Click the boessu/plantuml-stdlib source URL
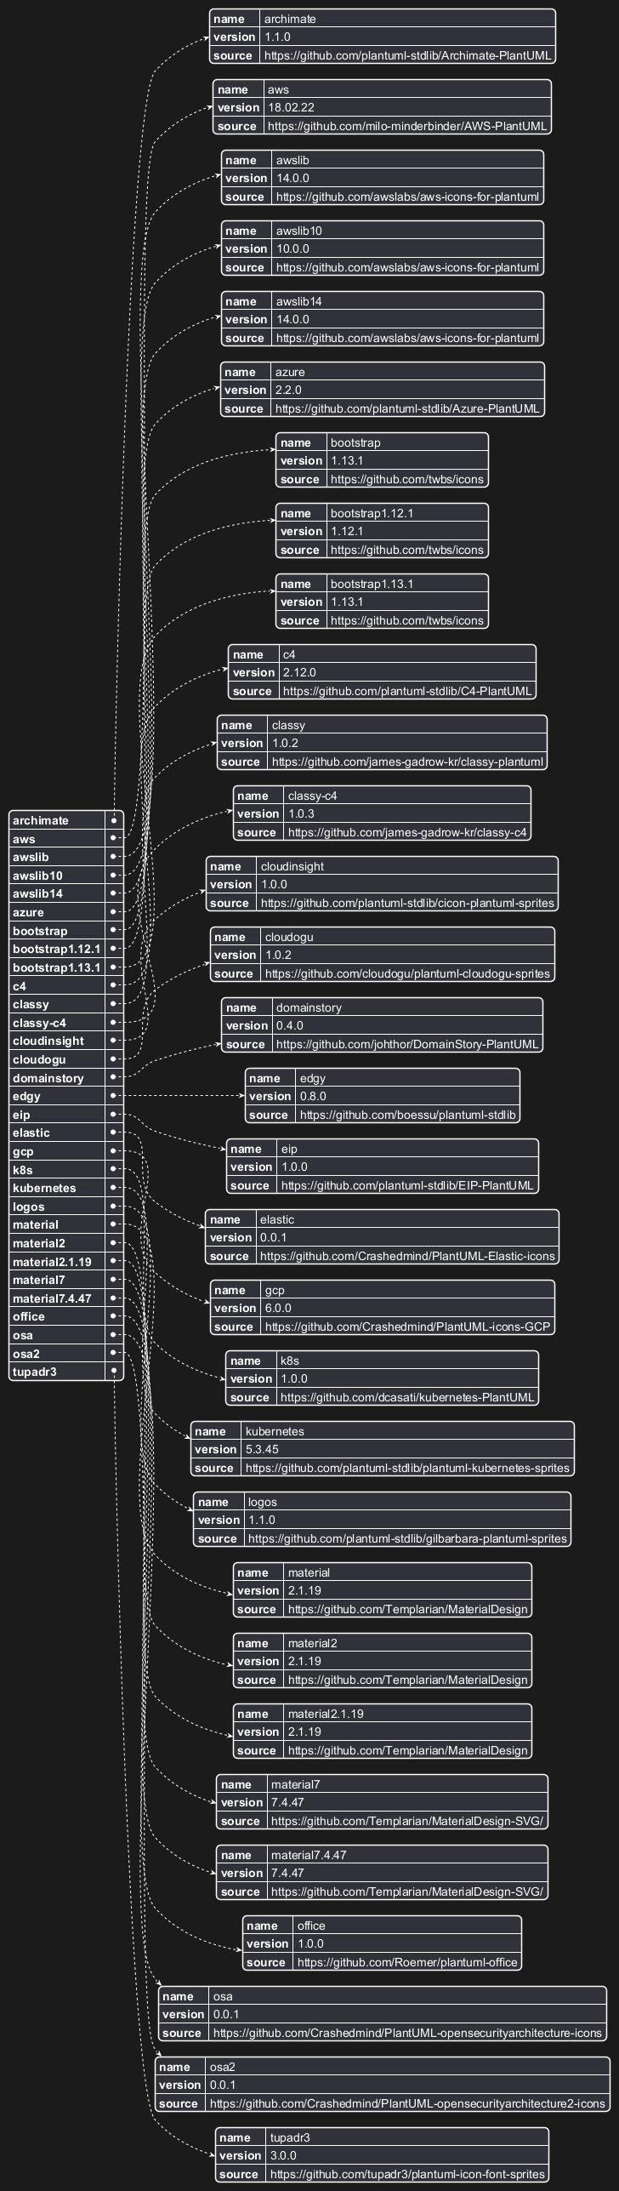 (407, 1115)
